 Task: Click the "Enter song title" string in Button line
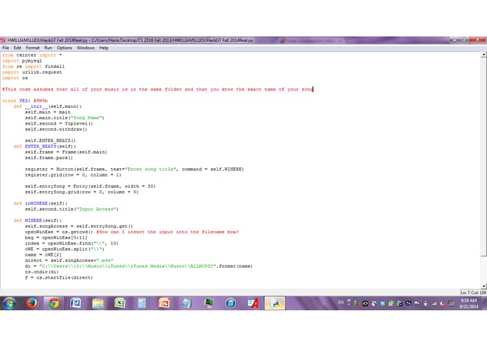coord(151,169)
